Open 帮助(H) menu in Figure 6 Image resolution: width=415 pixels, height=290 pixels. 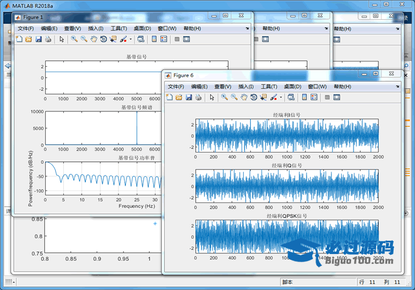point(342,86)
